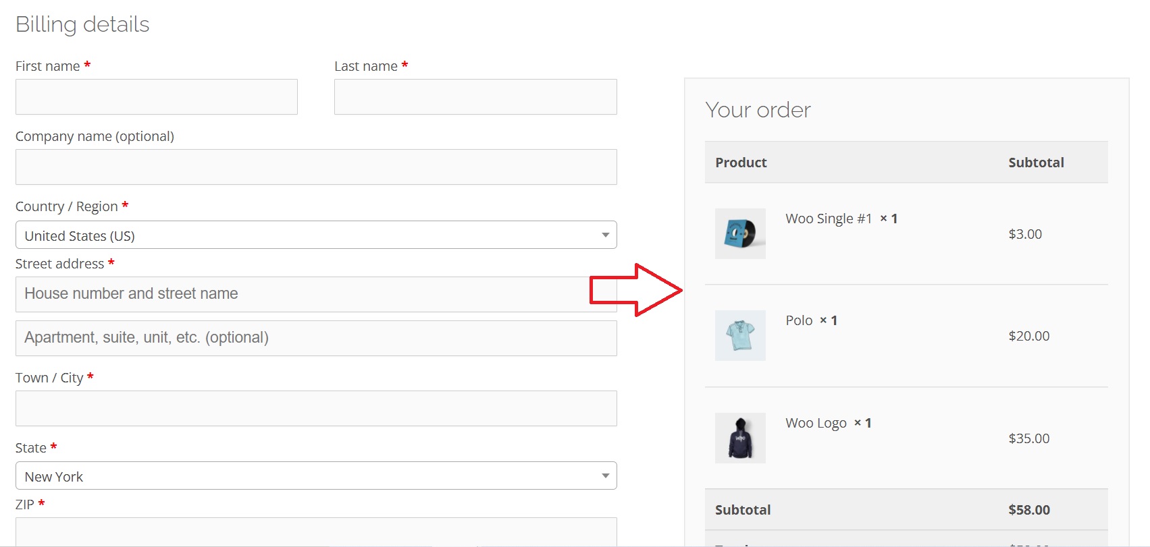Open the Country / Region dropdown
The image size is (1150, 547).
pyautogui.click(x=316, y=235)
